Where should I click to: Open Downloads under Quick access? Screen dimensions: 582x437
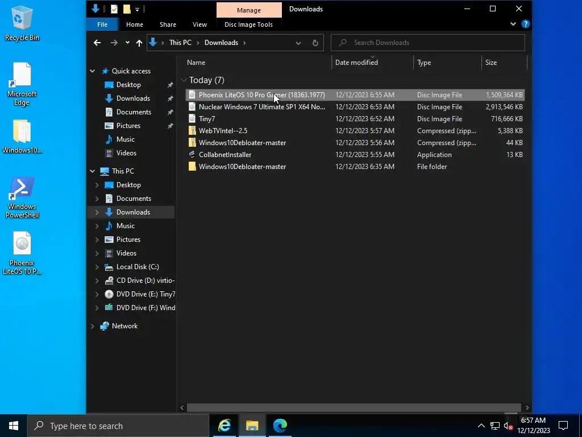133,98
